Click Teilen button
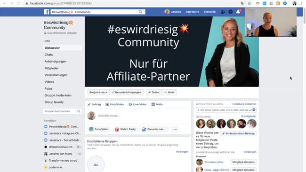 pyautogui.click(x=154, y=92)
